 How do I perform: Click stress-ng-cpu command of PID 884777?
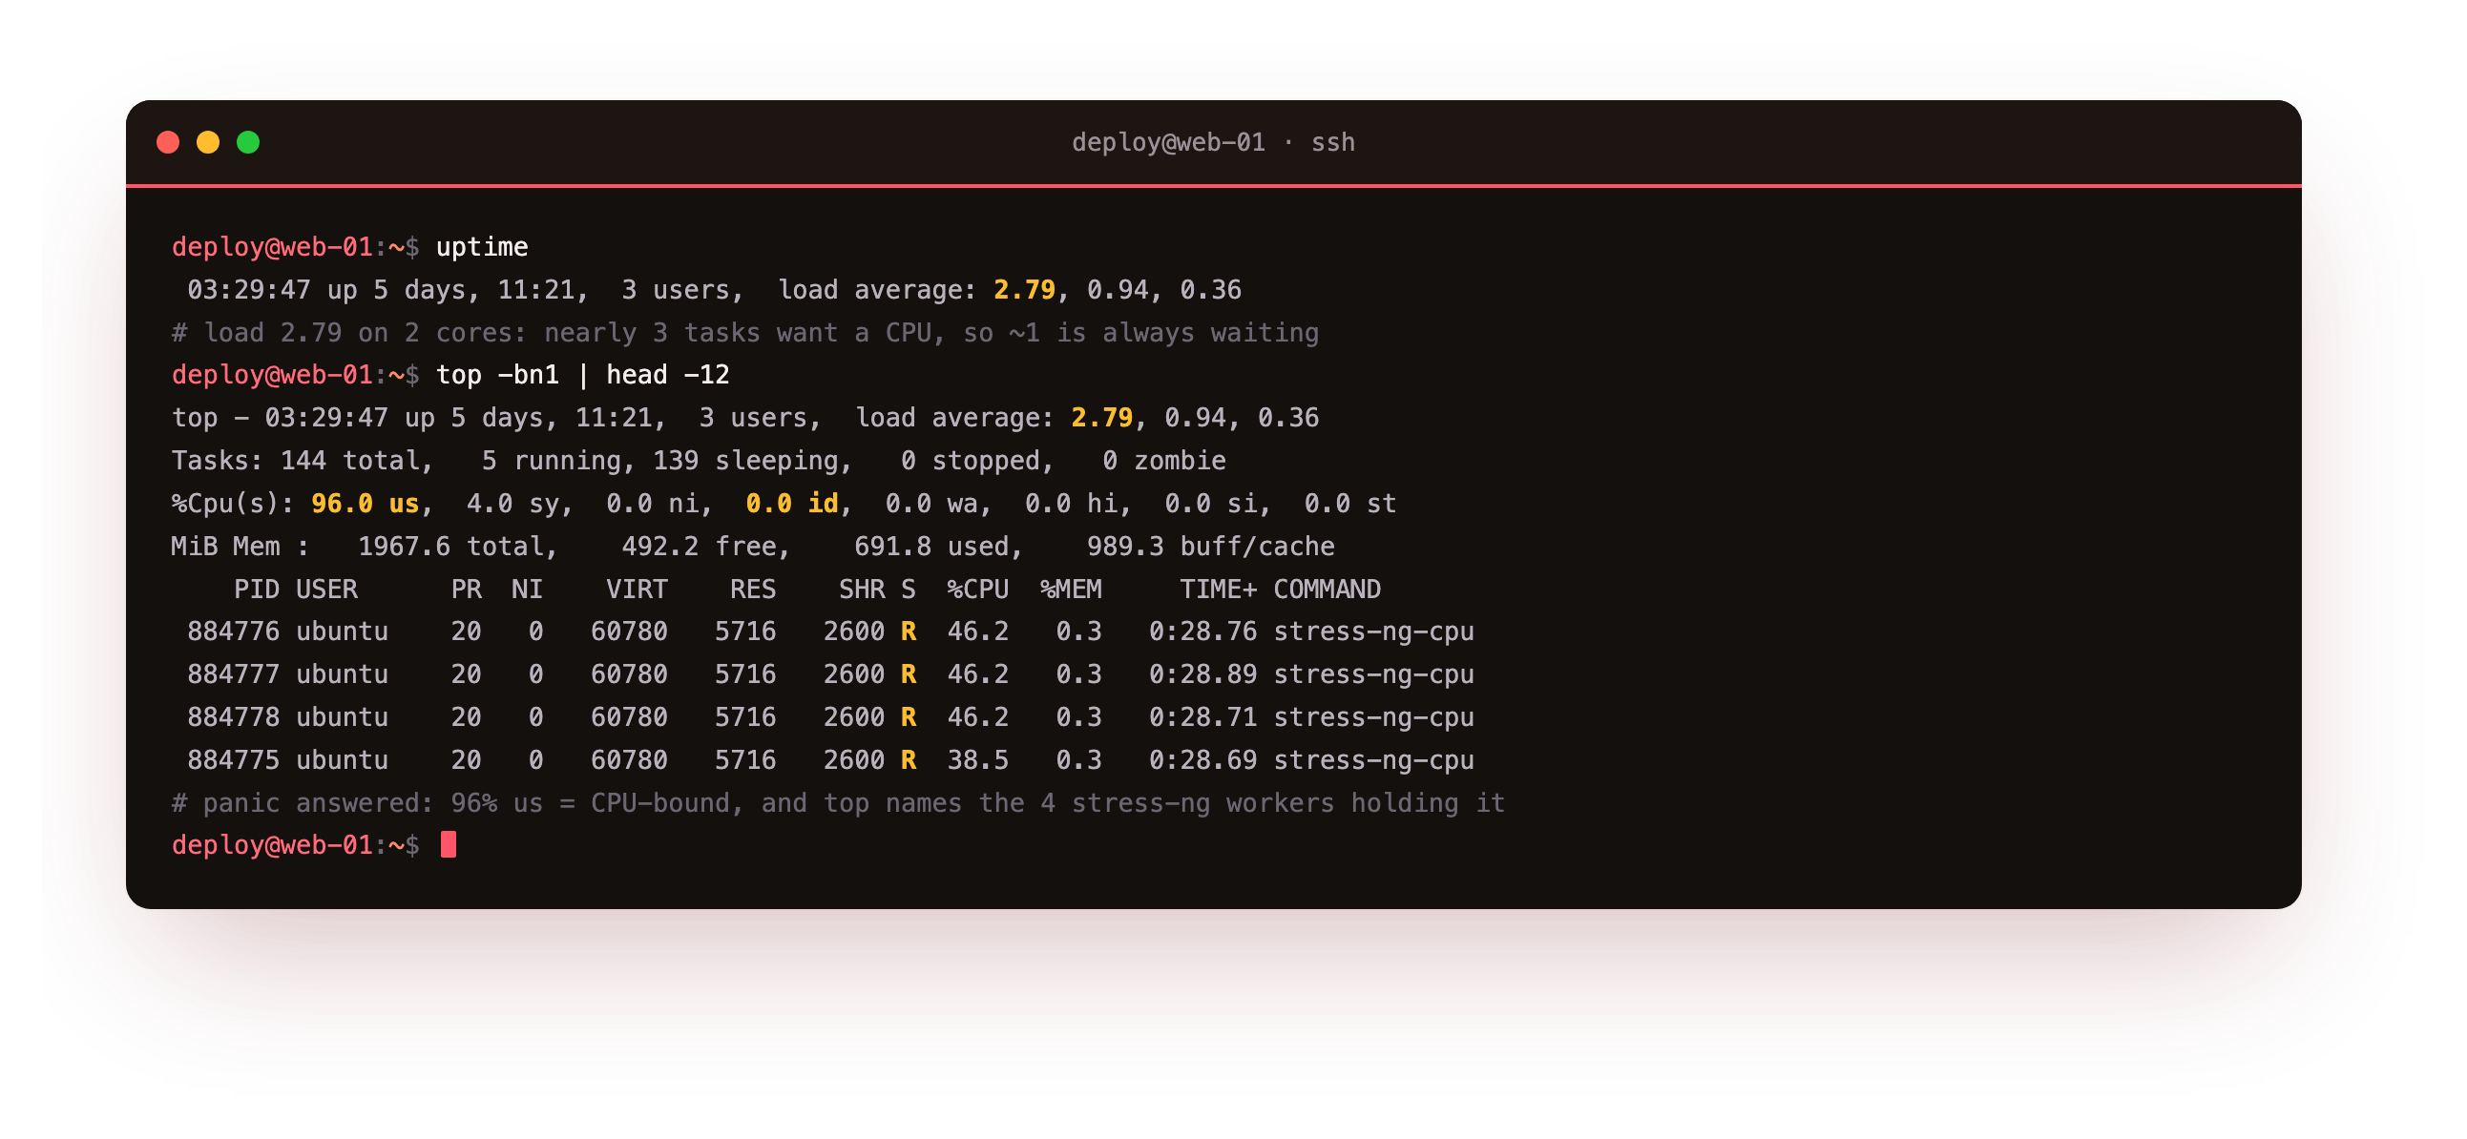[x=1373, y=674]
